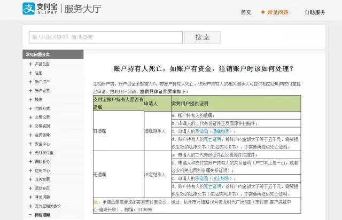This screenshot has height=220, width=342.
Task: Click plus icon next to 付款方式
Action: [x=30, y=108]
